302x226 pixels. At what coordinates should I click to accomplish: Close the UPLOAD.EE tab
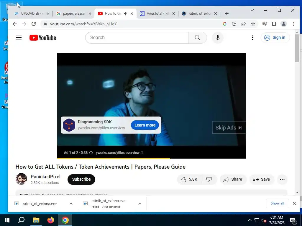[x=48, y=14]
